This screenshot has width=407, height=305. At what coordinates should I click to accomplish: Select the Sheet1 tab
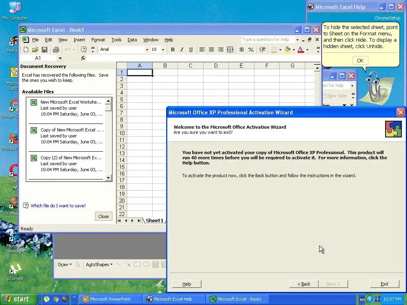point(155,221)
